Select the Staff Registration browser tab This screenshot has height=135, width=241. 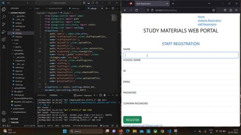pos(152,3)
